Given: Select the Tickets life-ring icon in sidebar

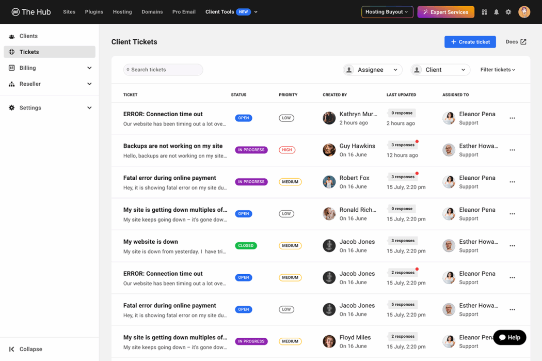Looking at the screenshot, I should (x=11, y=52).
